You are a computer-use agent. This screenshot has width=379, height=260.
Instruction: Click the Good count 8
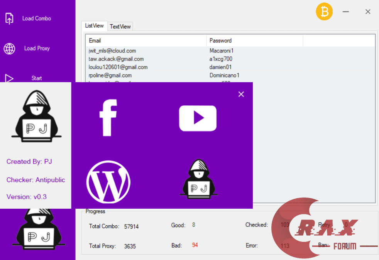(194, 225)
